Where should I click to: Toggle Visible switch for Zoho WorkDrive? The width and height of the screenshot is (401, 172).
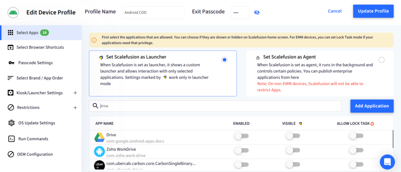[293, 150]
